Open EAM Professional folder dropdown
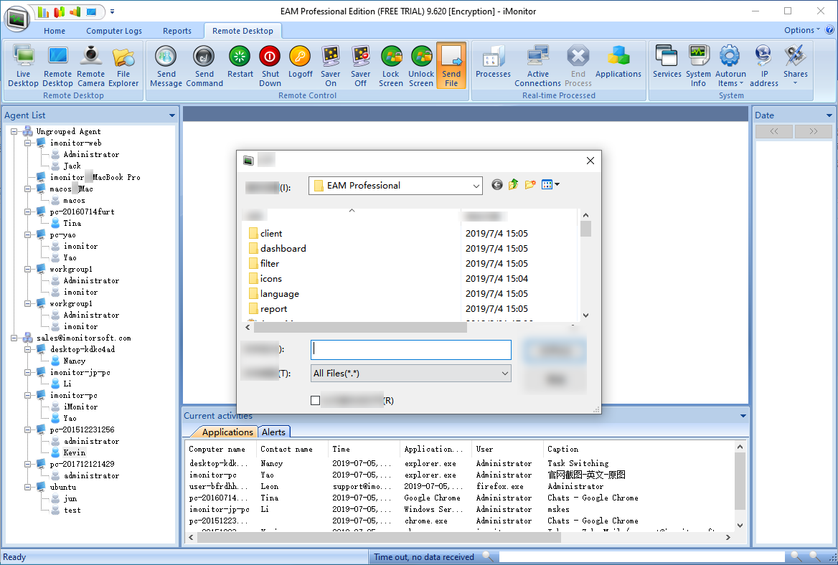Image resolution: width=838 pixels, height=565 pixels. (x=395, y=186)
